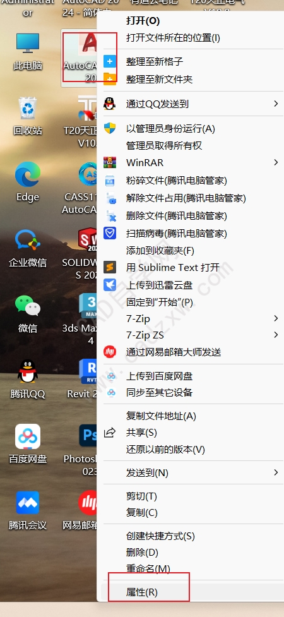Select 创建快捷方式(S) entry

pos(160,536)
